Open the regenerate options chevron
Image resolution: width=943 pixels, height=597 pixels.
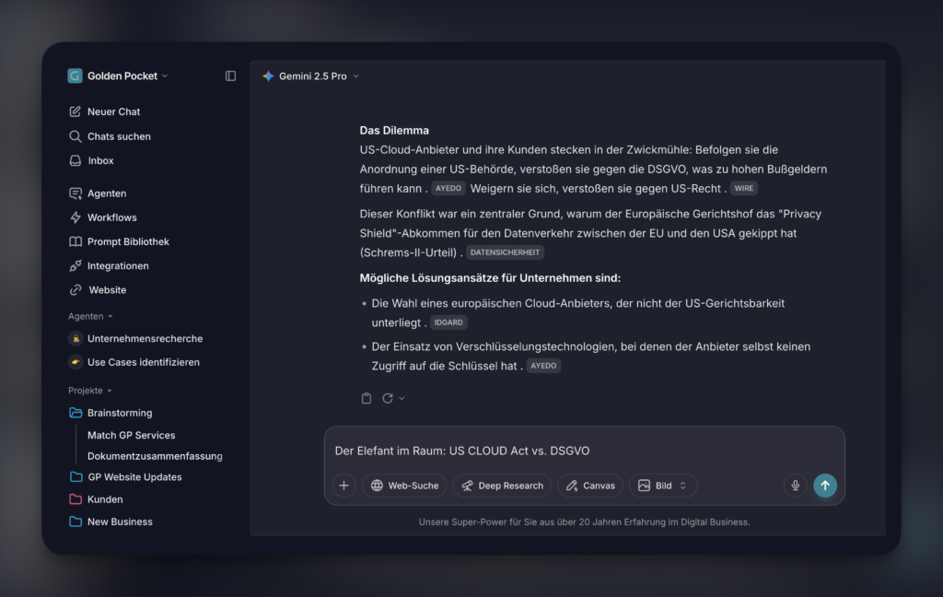coord(400,397)
